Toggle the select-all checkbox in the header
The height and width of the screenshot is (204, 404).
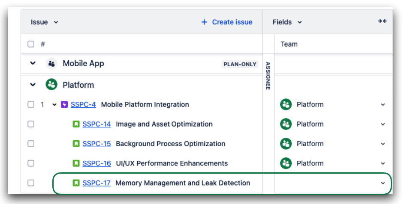[x=31, y=44]
